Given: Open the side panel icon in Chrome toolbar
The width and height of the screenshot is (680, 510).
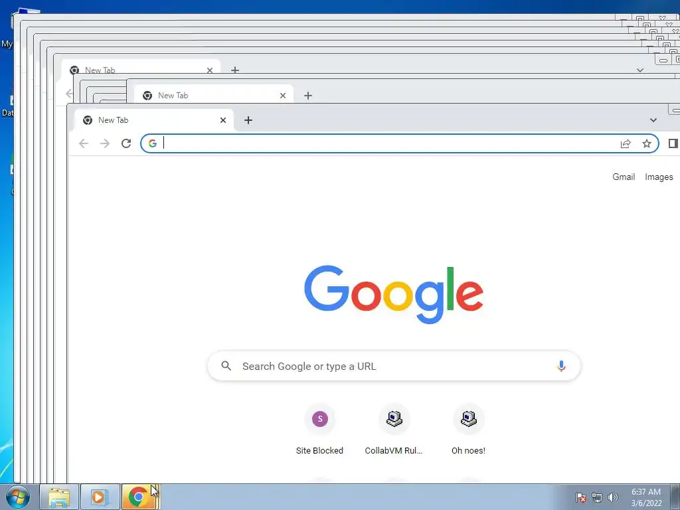Looking at the screenshot, I should click(673, 143).
